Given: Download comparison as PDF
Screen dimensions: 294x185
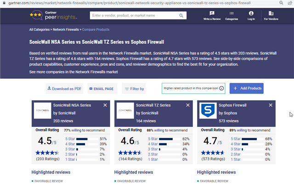Looking at the screenshot, I should pyautogui.click(x=64, y=88).
